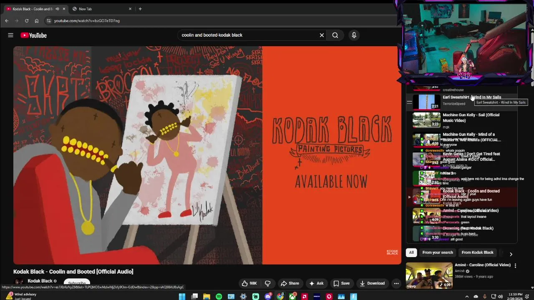Viewport: 534px width, 300px height.
Task: Download the video
Action: coord(372,283)
